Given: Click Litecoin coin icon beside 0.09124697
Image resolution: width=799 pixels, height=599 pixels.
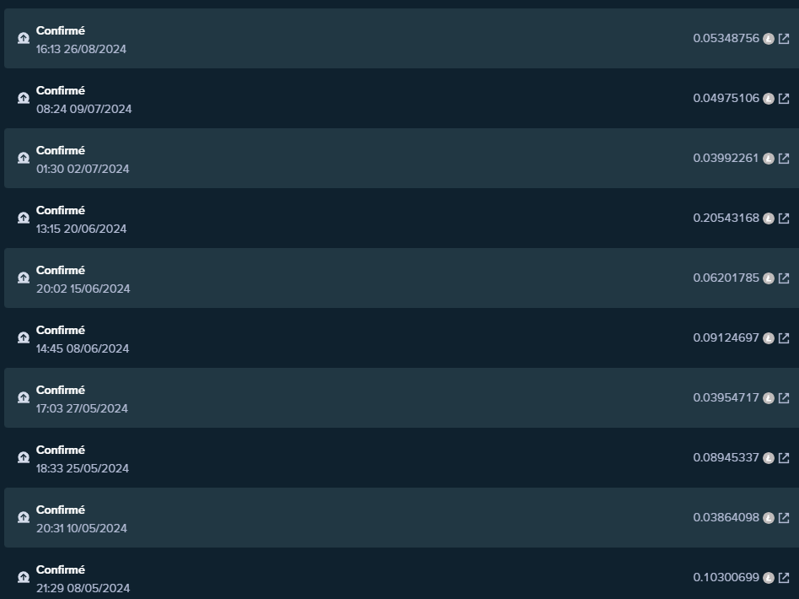Looking at the screenshot, I should (769, 338).
